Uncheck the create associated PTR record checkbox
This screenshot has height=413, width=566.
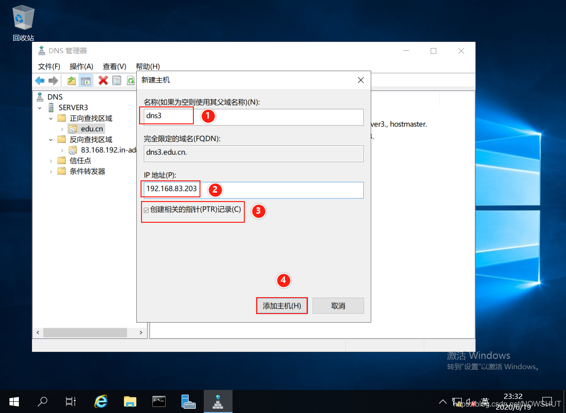[x=146, y=210]
